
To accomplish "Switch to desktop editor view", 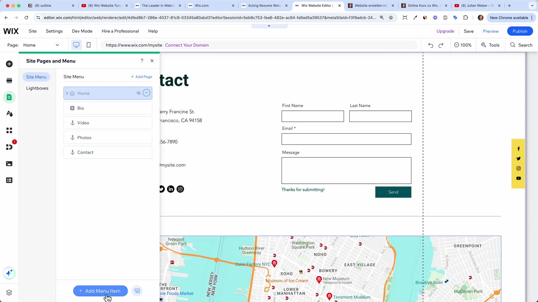I will 76,45.
